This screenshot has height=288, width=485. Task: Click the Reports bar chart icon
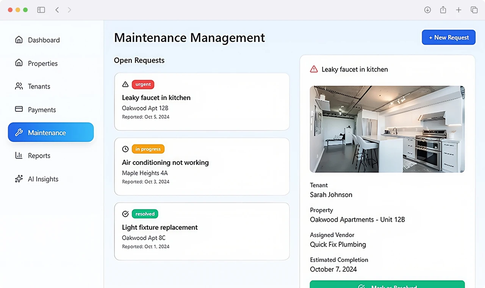pos(19,155)
